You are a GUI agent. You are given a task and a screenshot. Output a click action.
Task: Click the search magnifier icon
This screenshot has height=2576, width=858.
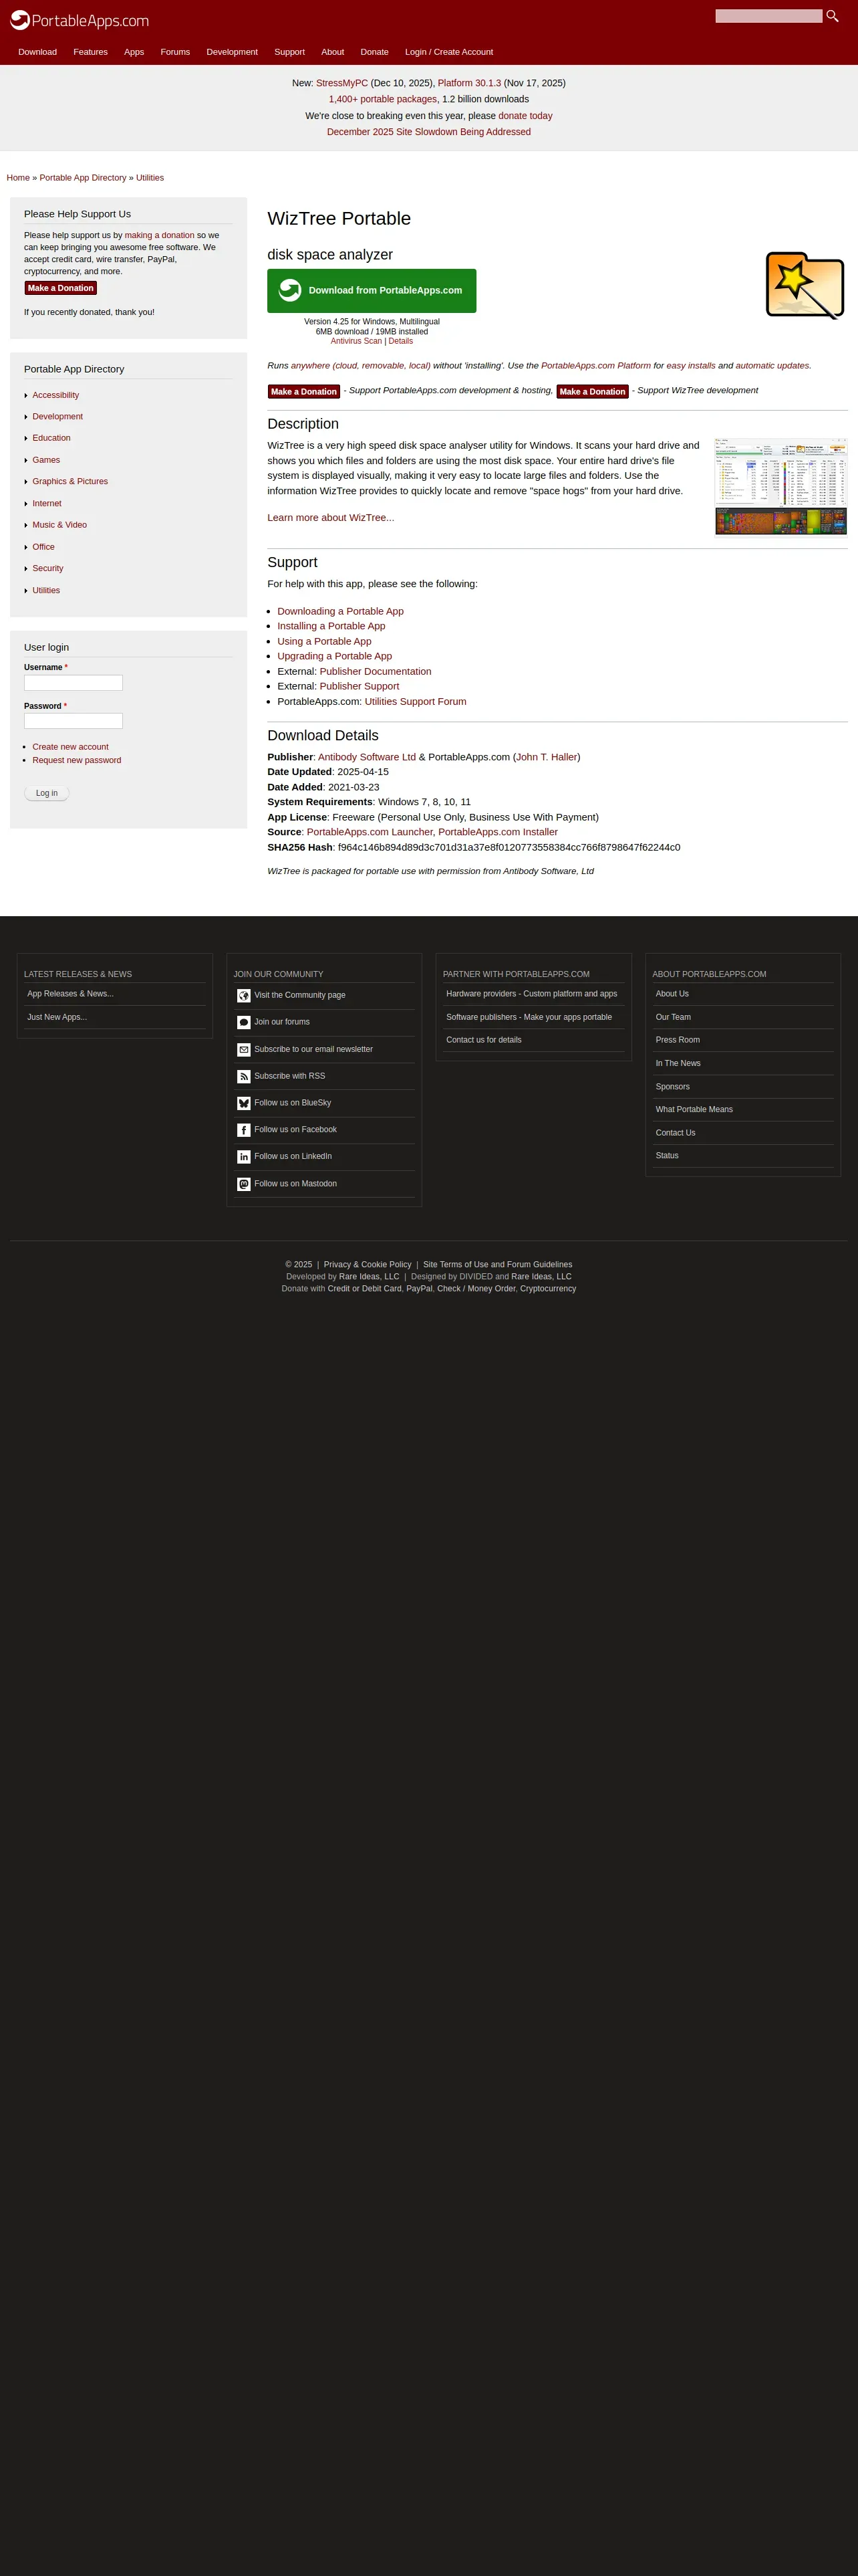coord(832,16)
